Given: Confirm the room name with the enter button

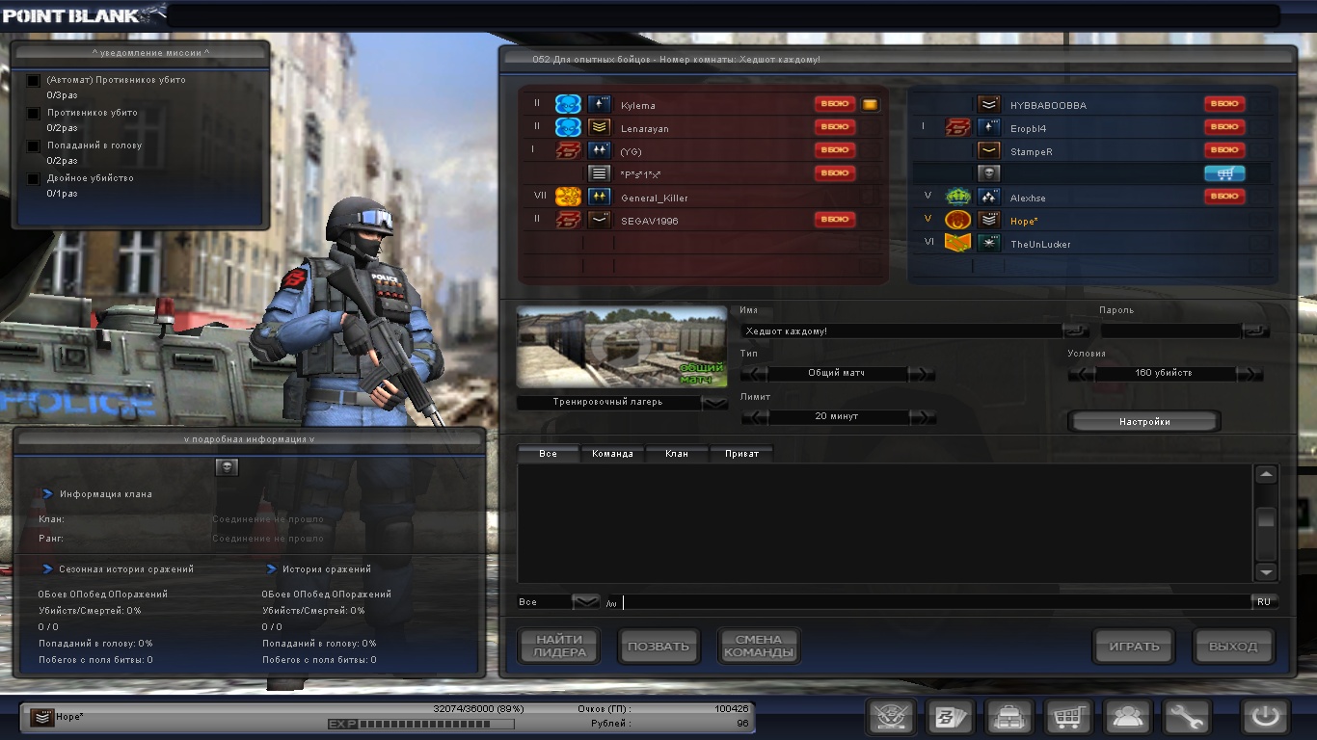Looking at the screenshot, I should pos(1076,330).
